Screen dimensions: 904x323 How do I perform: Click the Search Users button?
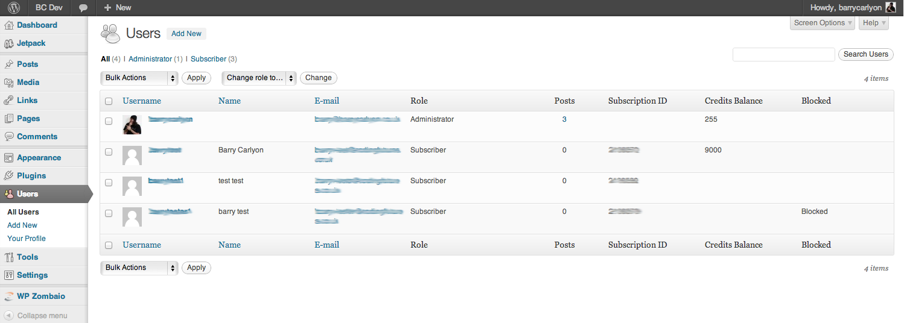click(x=866, y=54)
